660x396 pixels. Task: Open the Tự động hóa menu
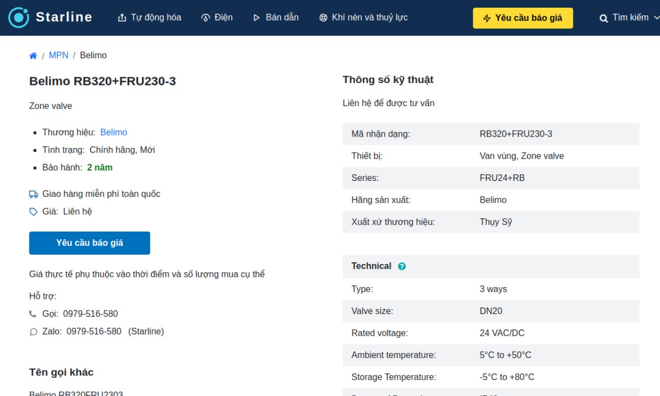[x=150, y=18]
